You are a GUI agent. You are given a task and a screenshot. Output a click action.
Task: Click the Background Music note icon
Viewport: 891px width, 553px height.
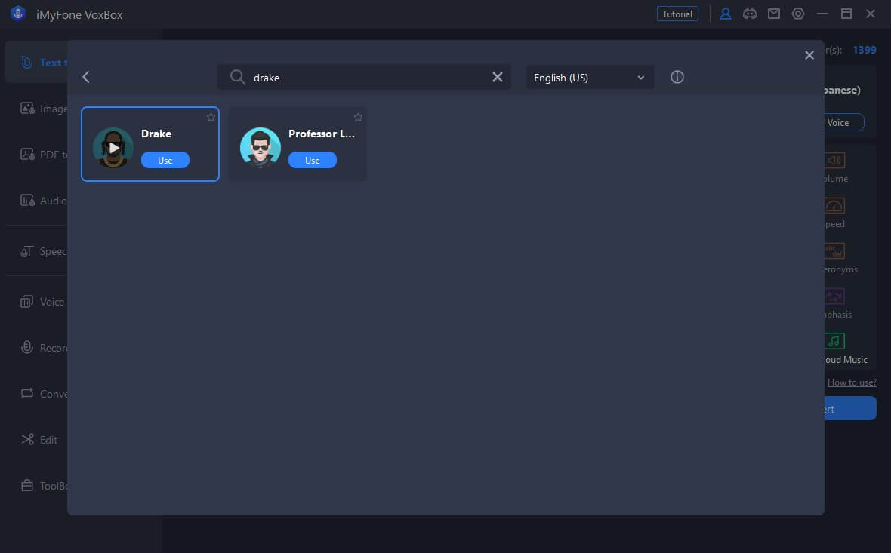[x=834, y=341]
